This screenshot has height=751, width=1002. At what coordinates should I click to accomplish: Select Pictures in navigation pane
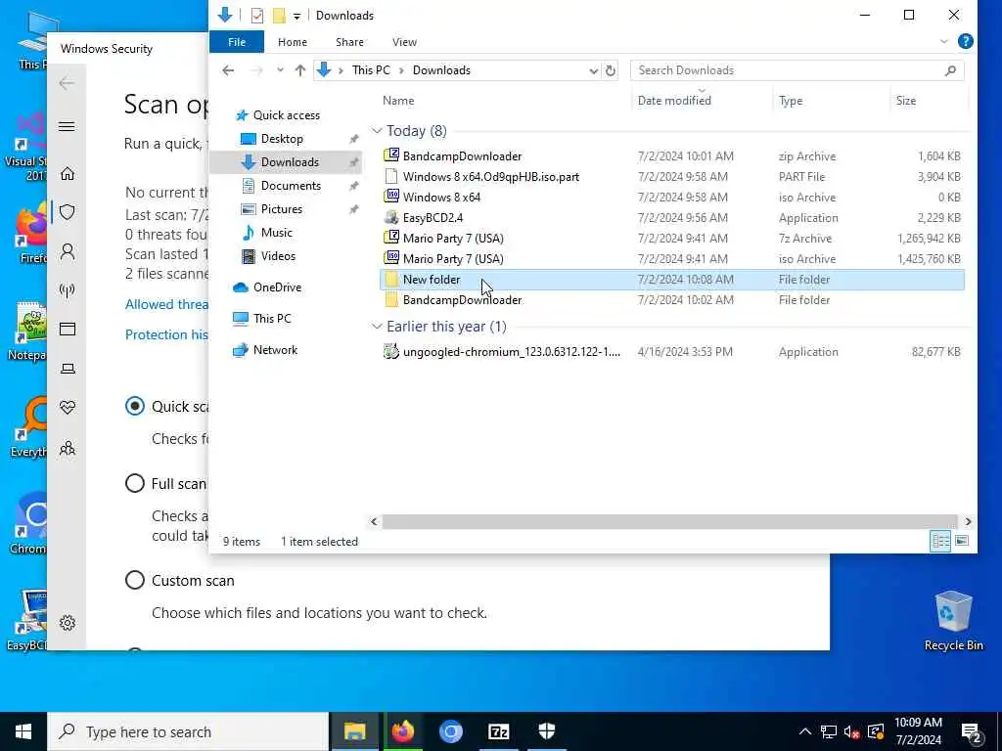point(281,209)
